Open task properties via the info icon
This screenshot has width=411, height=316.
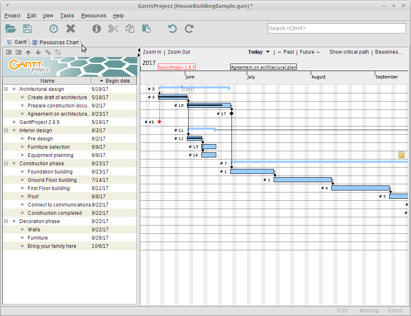pyautogui.click(x=97, y=29)
